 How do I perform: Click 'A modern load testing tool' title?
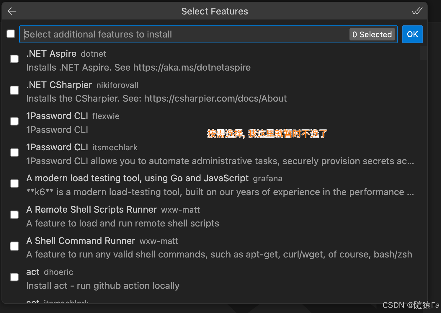[x=138, y=178]
